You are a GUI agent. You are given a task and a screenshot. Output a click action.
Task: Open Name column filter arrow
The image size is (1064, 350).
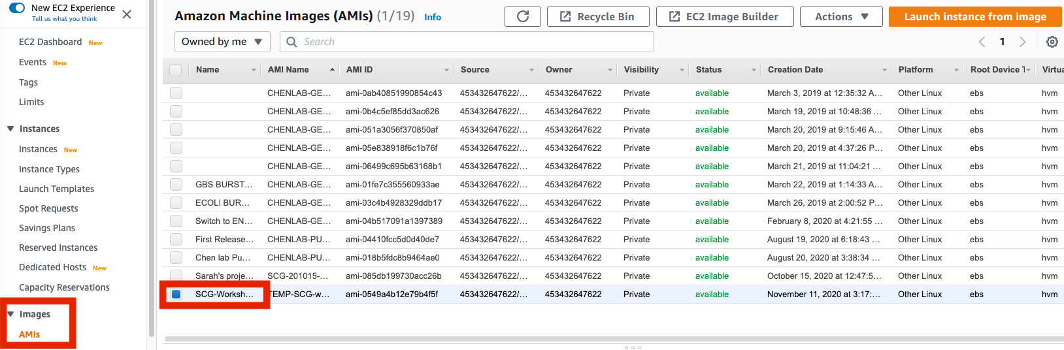point(254,70)
